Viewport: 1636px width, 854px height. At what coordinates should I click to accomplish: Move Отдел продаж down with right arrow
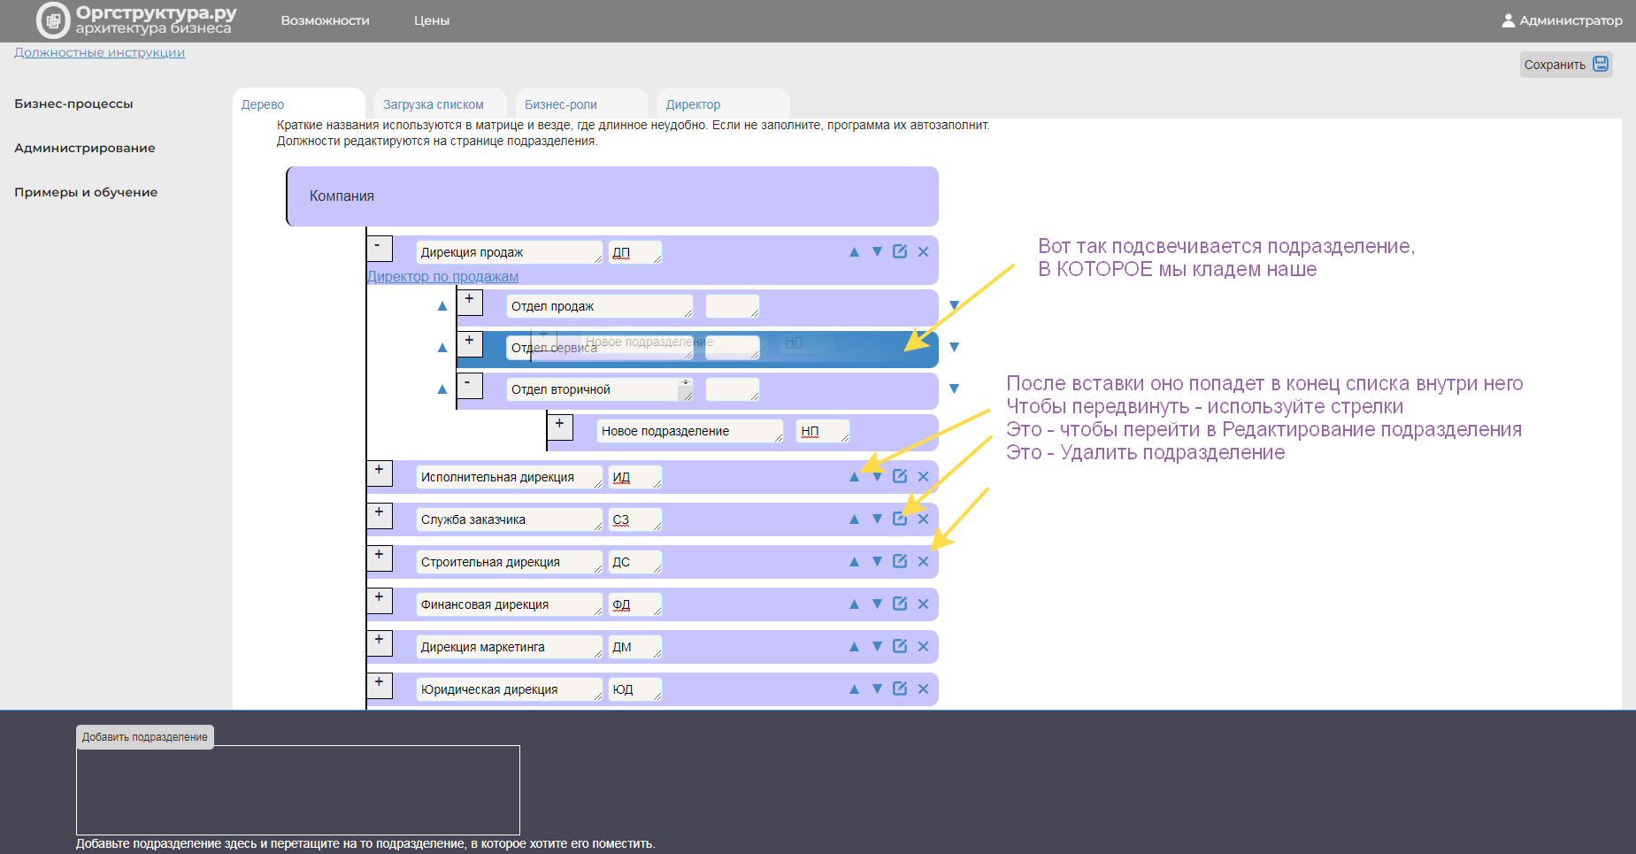(954, 305)
